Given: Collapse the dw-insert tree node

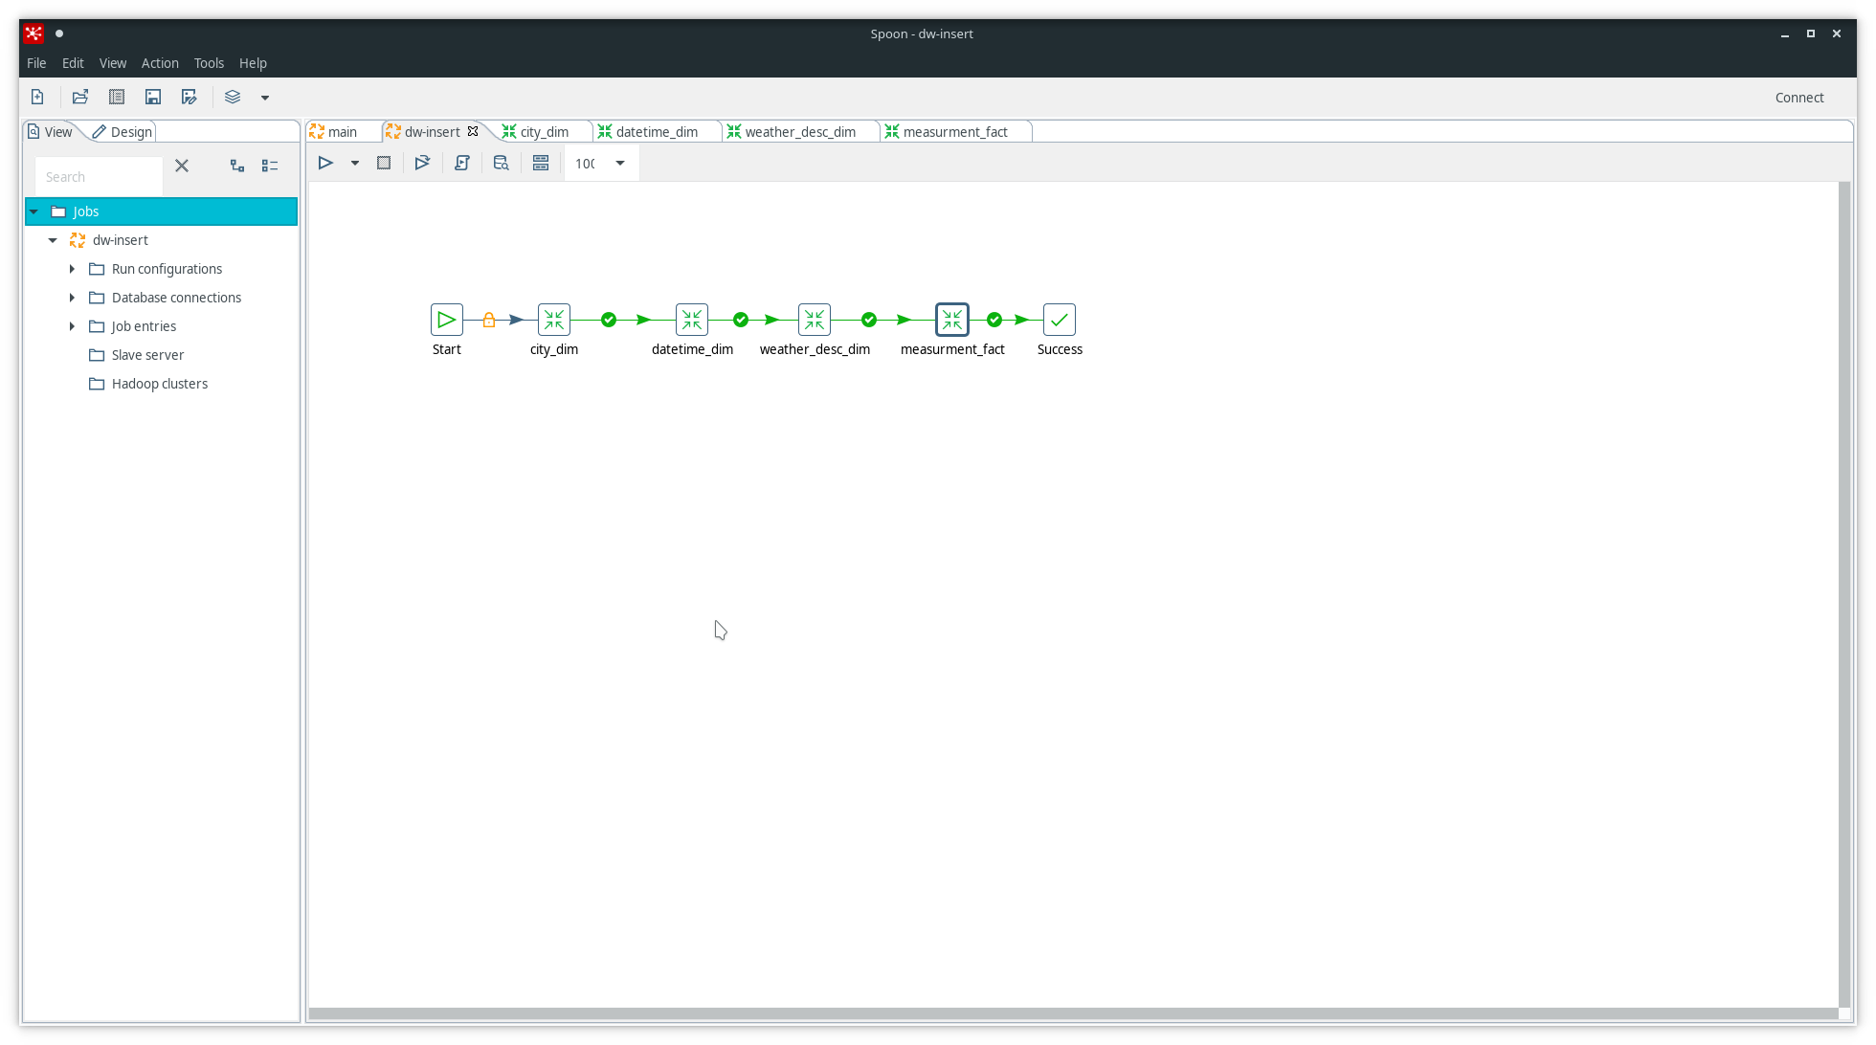Looking at the screenshot, I should click(x=53, y=240).
